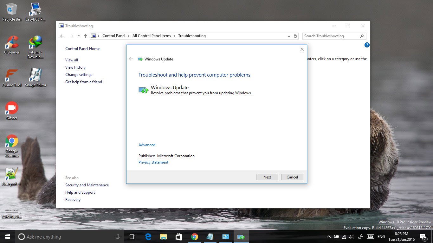
Task: Select the Notepad++ desktop shortcut
Action: (12, 177)
